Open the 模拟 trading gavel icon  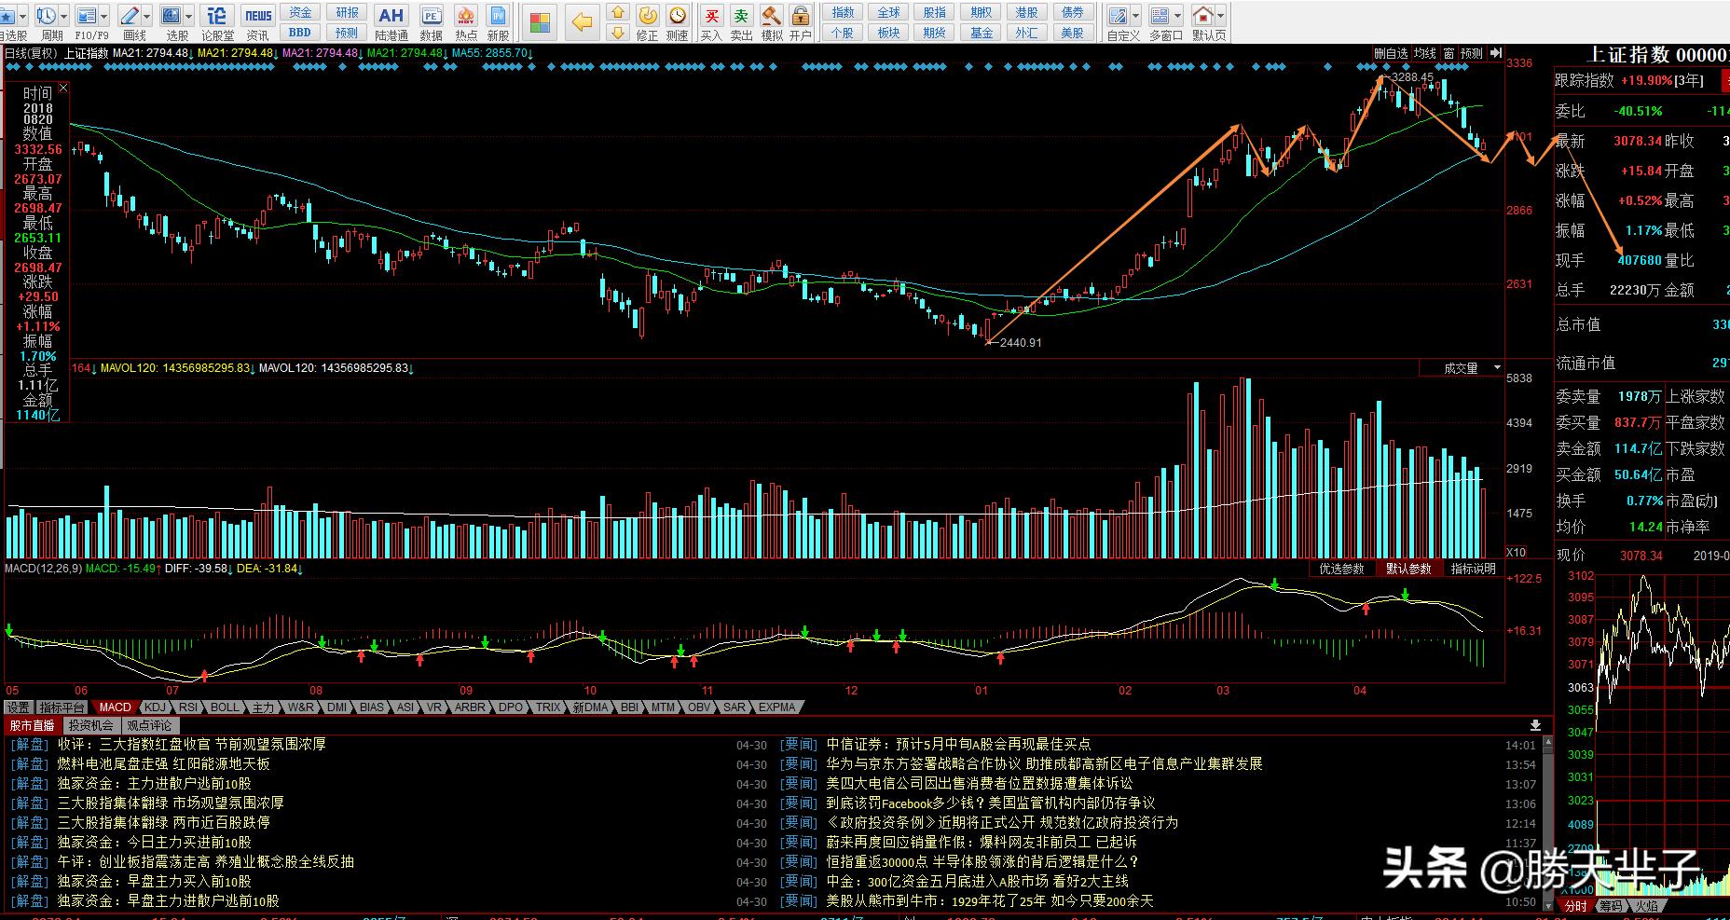tap(771, 21)
